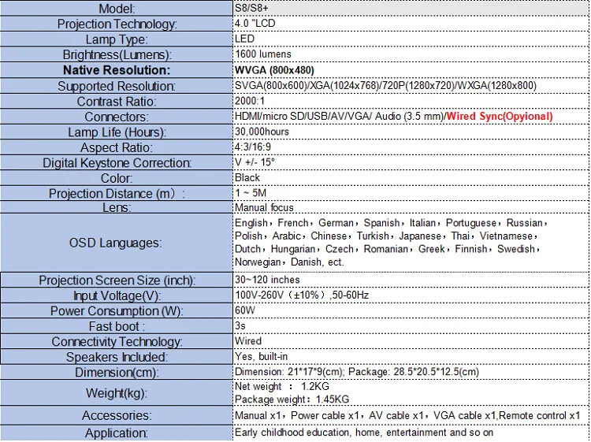Image resolution: width=591 pixels, height=442 pixels.
Task: Select the Aspect Ratio label
Action: pos(117,147)
